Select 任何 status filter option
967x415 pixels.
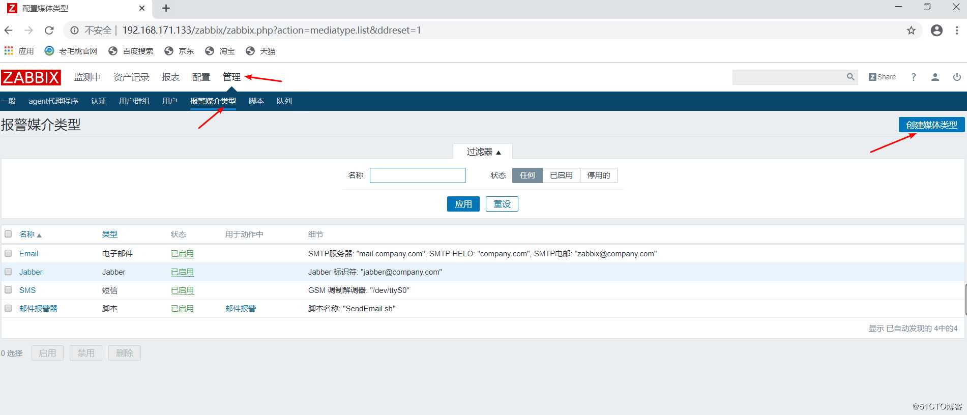528,175
